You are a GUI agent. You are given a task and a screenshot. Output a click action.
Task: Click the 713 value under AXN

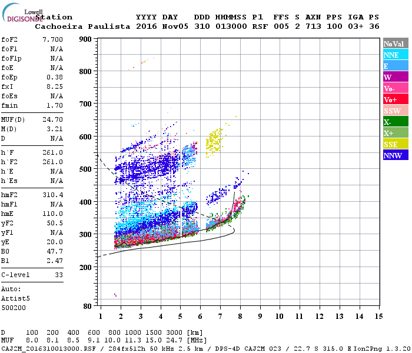[x=313, y=26]
